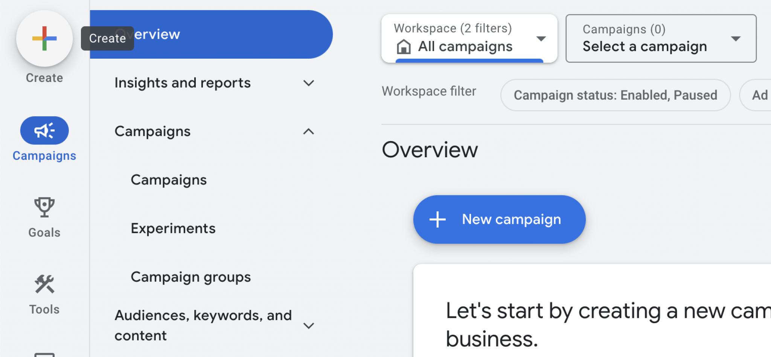Open the Goals trophy icon
Viewport: 771px width, 357px height.
tap(44, 207)
